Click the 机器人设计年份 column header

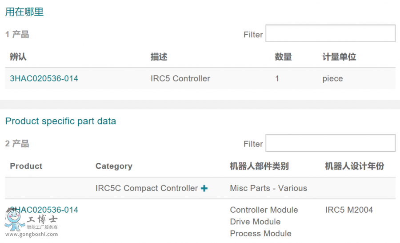(x=354, y=166)
